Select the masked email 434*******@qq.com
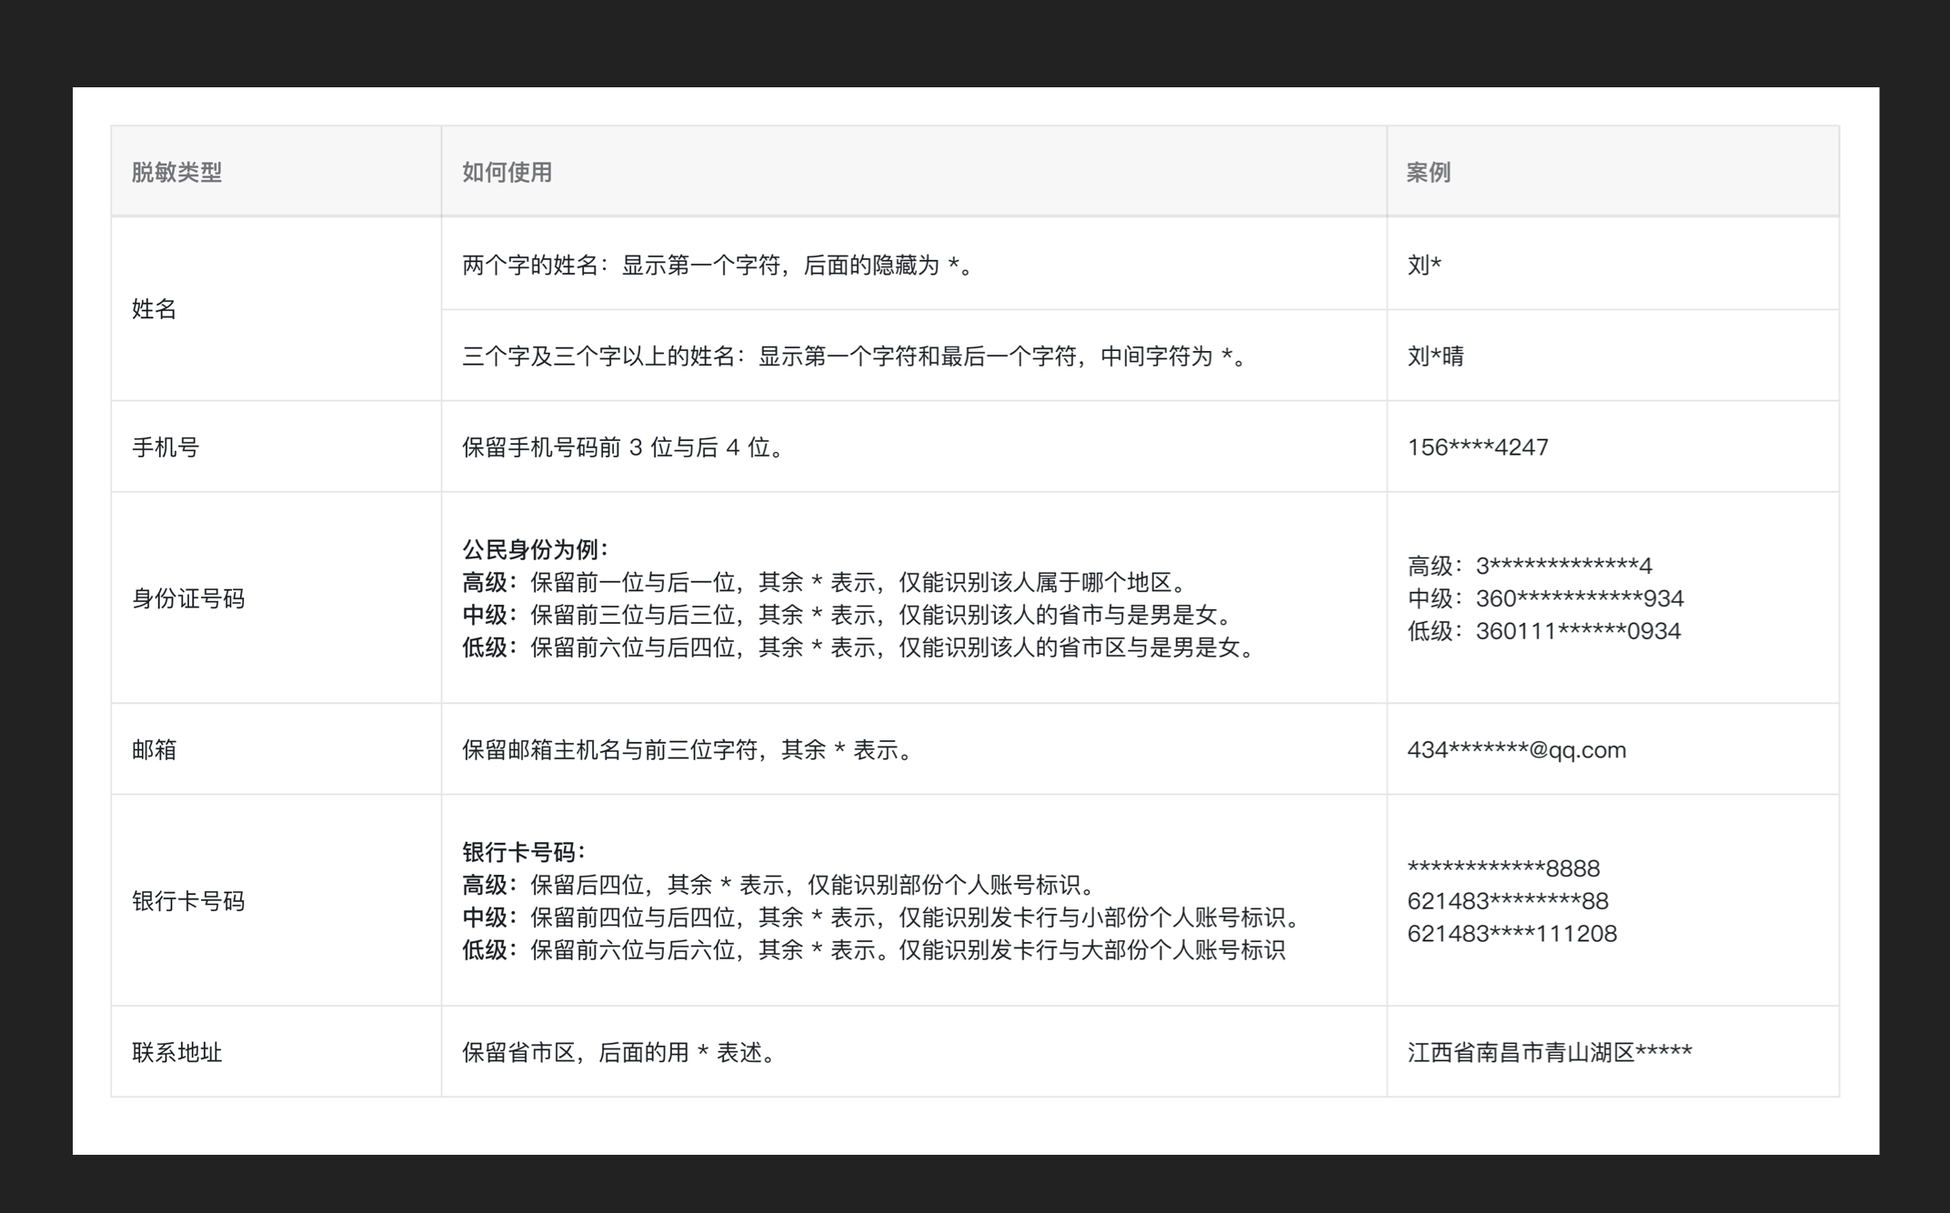1950x1213 pixels. (1516, 750)
